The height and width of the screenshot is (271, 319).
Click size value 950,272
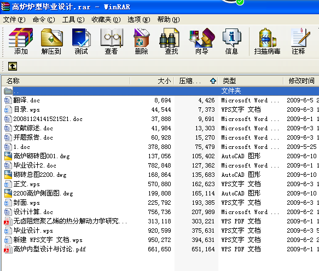click(160, 240)
